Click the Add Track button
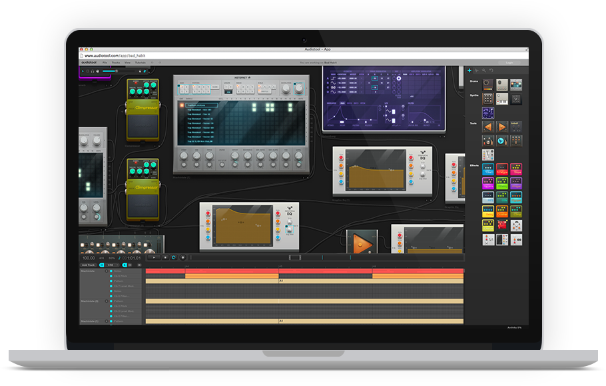Viewport: 606px width, 386px height. pyautogui.click(x=89, y=265)
